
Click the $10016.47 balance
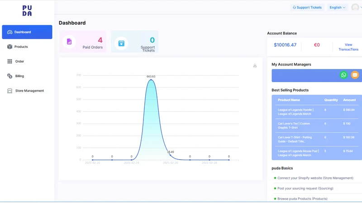click(285, 45)
